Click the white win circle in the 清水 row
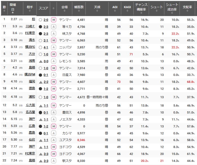Viewport: 197px width, 165px height. click(x=41, y=40)
